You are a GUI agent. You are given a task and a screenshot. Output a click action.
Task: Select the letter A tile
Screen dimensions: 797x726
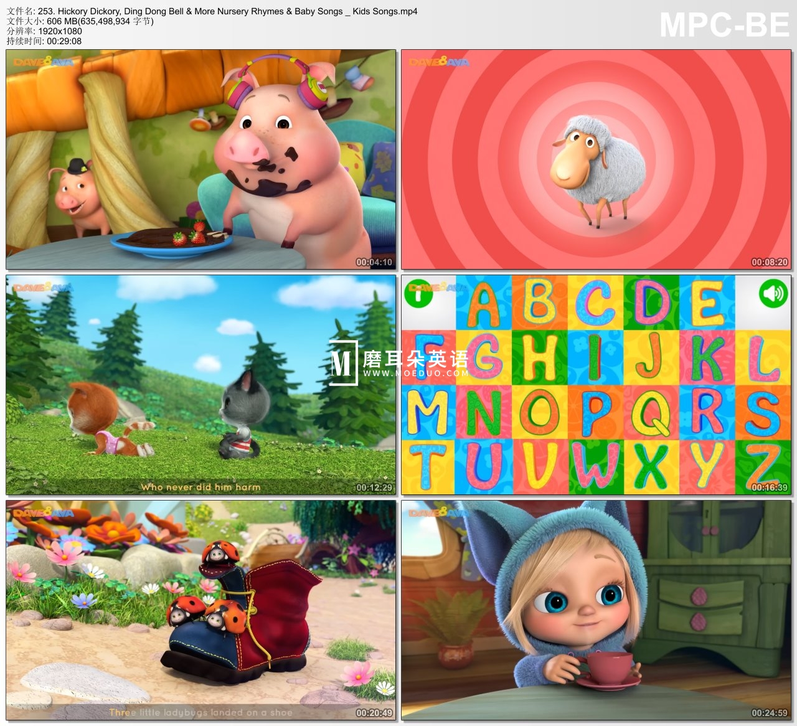point(483,303)
